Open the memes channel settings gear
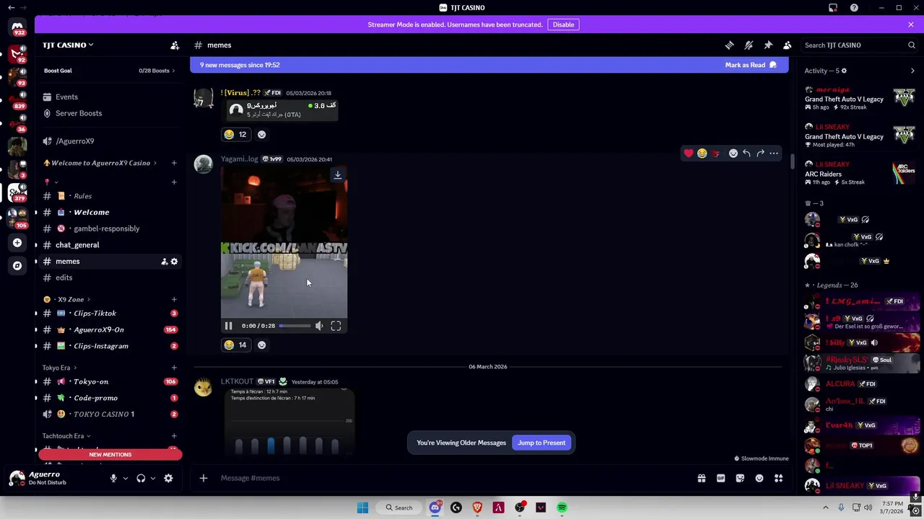The height and width of the screenshot is (519, 924). pos(174,262)
